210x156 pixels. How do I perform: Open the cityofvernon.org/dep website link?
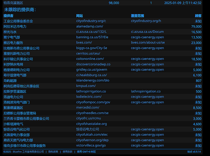click(92, 140)
